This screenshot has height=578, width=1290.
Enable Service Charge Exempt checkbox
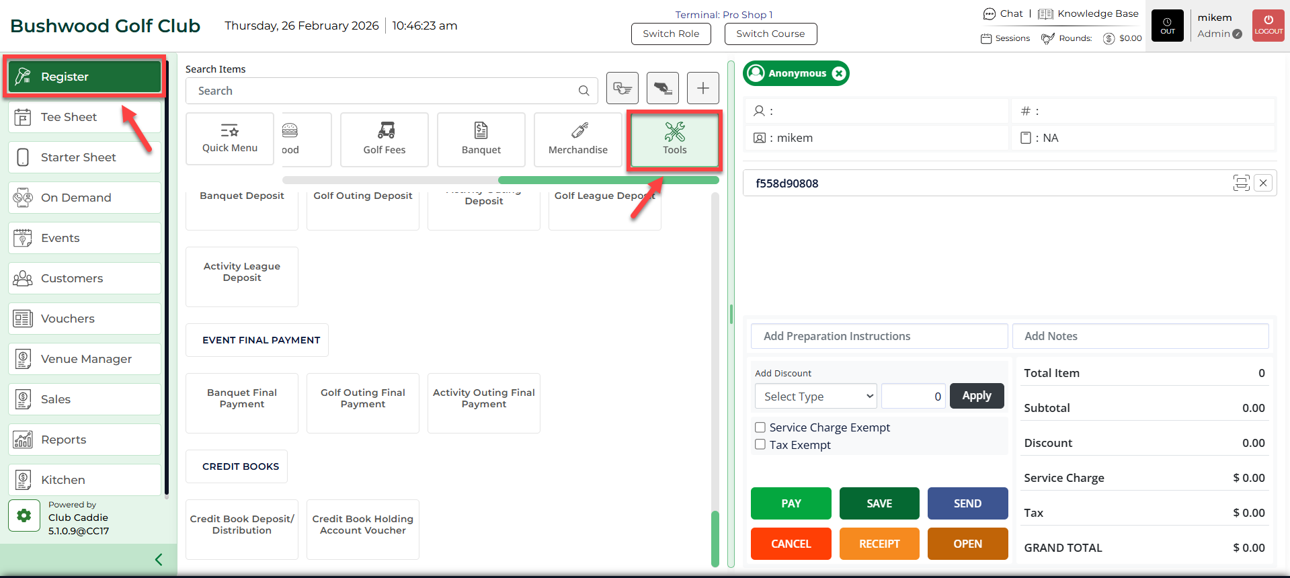click(x=760, y=427)
